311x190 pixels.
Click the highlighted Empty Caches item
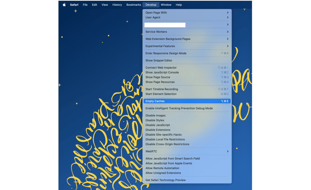pyautogui.click(x=187, y=101)
